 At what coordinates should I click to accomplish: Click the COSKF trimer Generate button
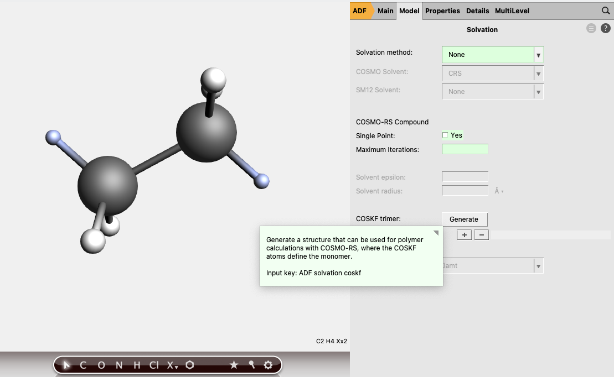(464, 219)
